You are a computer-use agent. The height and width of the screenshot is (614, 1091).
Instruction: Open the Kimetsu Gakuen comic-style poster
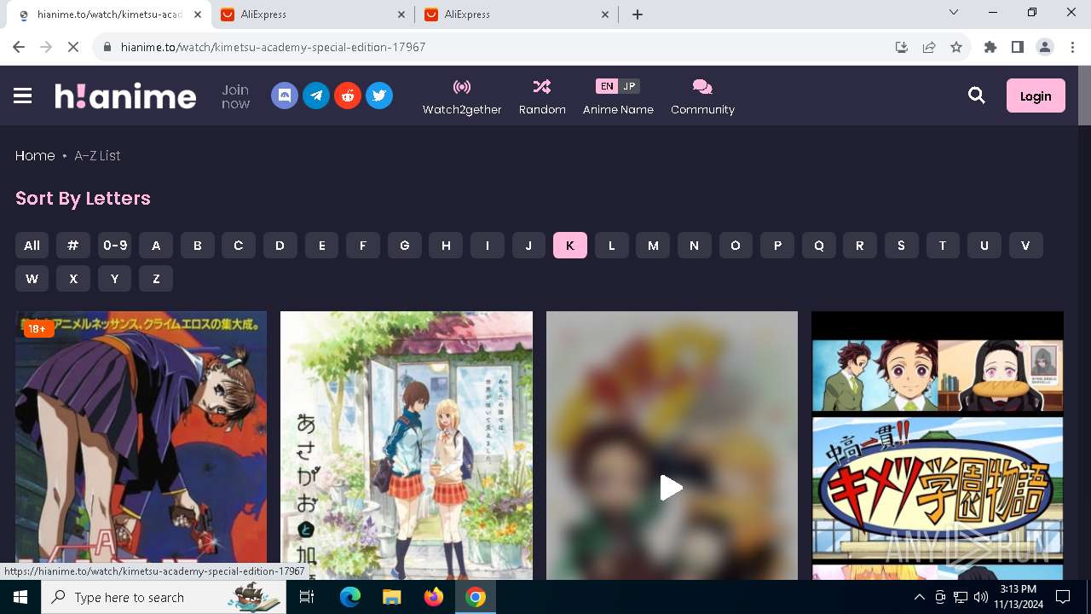point(938,445)
